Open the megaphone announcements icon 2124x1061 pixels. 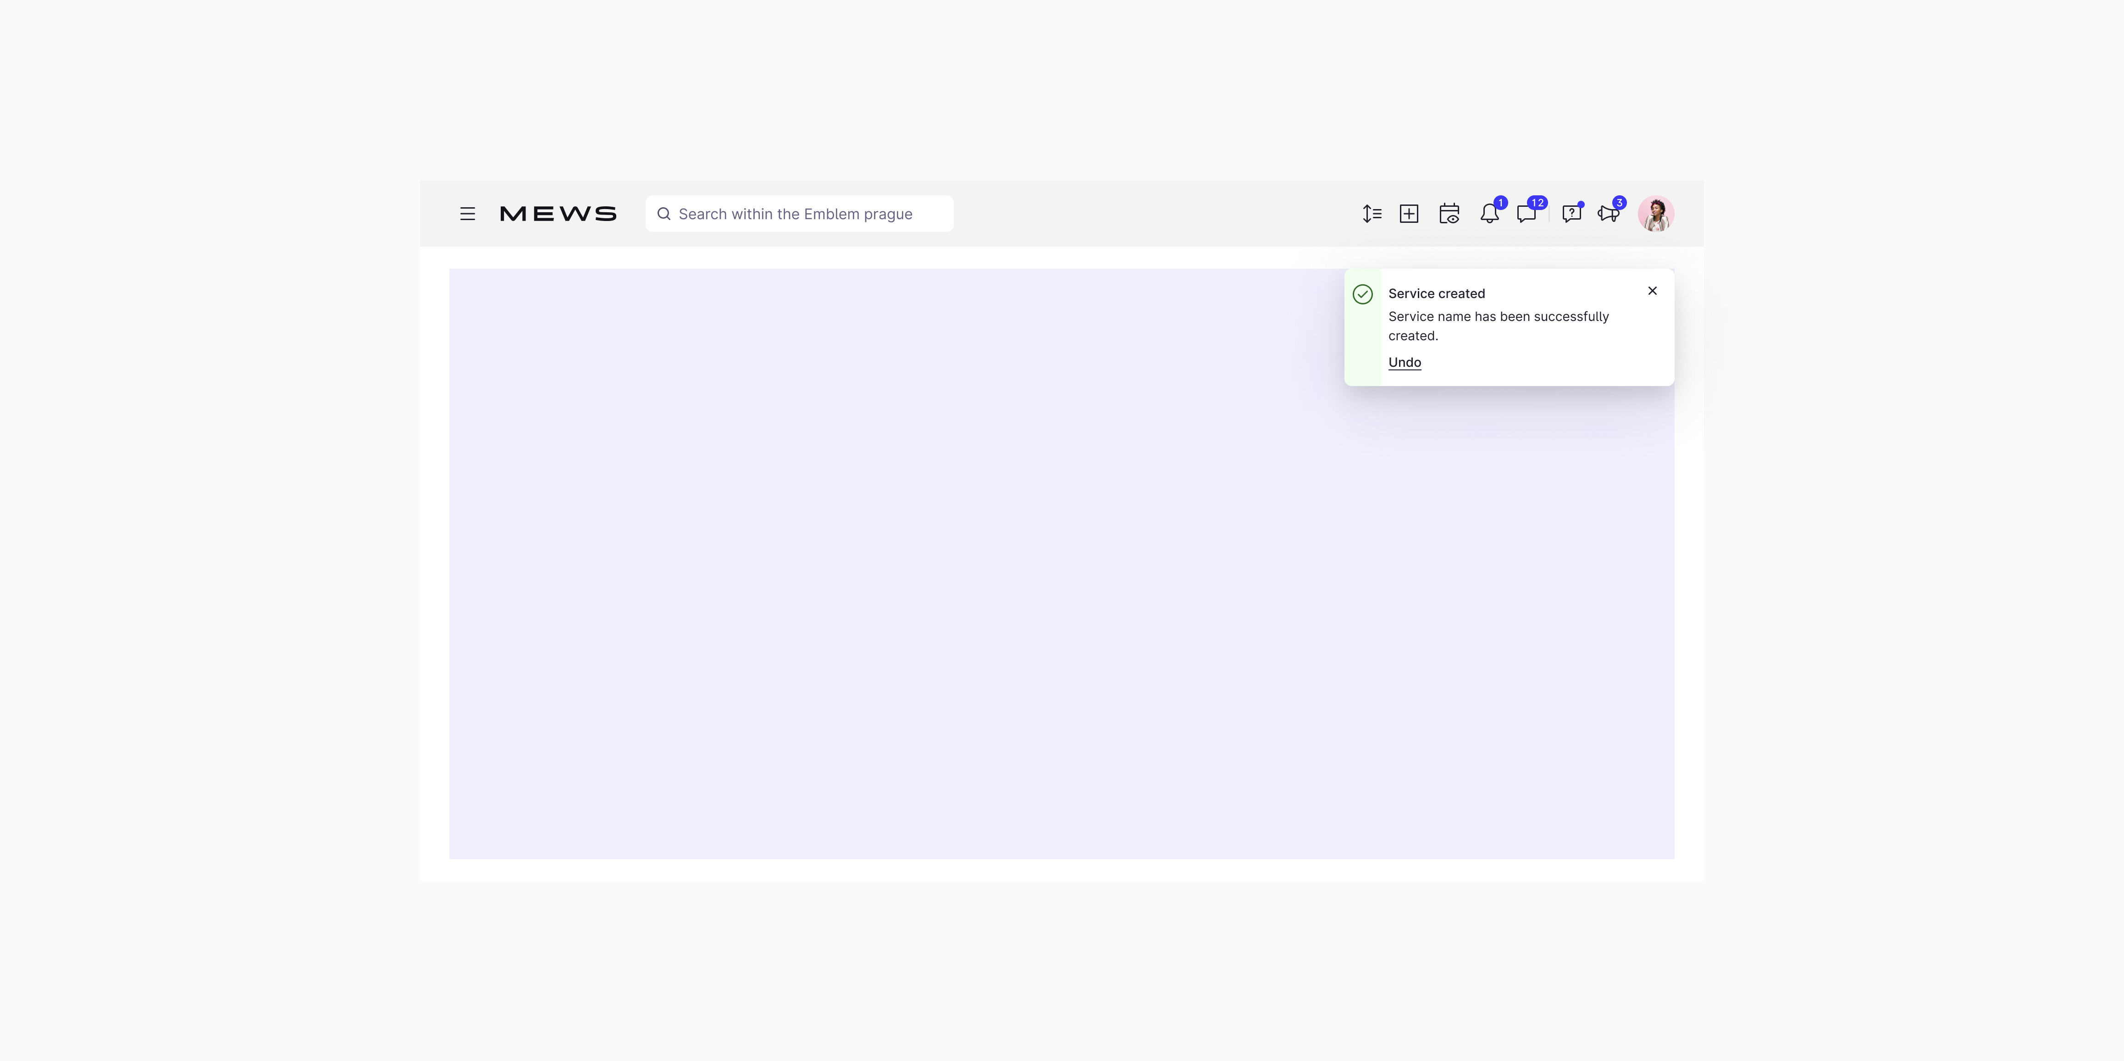1608,214
